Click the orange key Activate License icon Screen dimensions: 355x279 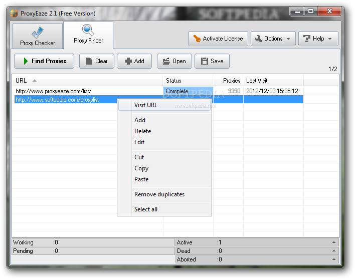pyautogui.click(x=197, y=39)
